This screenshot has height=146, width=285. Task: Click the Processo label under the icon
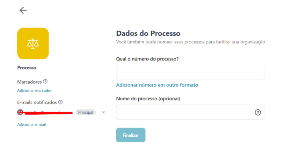tap(27, 68)
